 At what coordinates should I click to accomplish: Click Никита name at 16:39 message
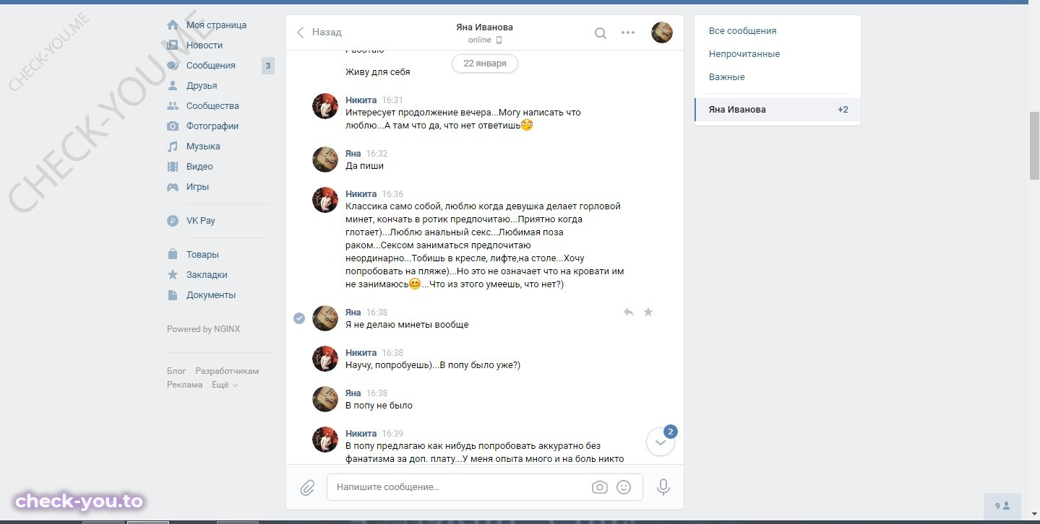pos(361,434)
